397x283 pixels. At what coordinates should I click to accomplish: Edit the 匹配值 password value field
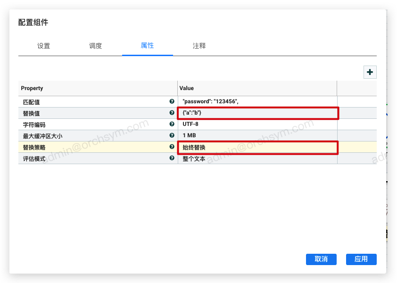[x=257, y=101]
